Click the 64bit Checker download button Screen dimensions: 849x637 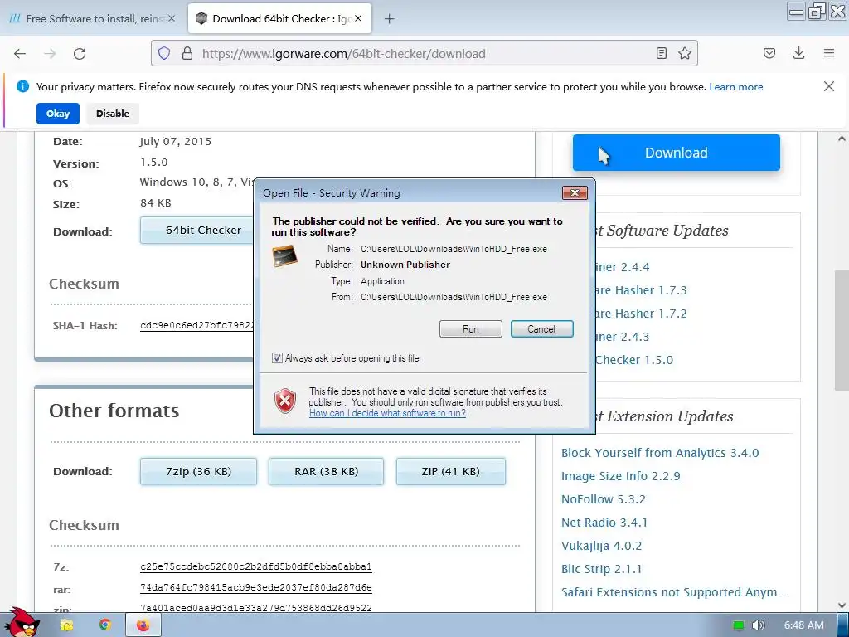(x=197, y=231)
